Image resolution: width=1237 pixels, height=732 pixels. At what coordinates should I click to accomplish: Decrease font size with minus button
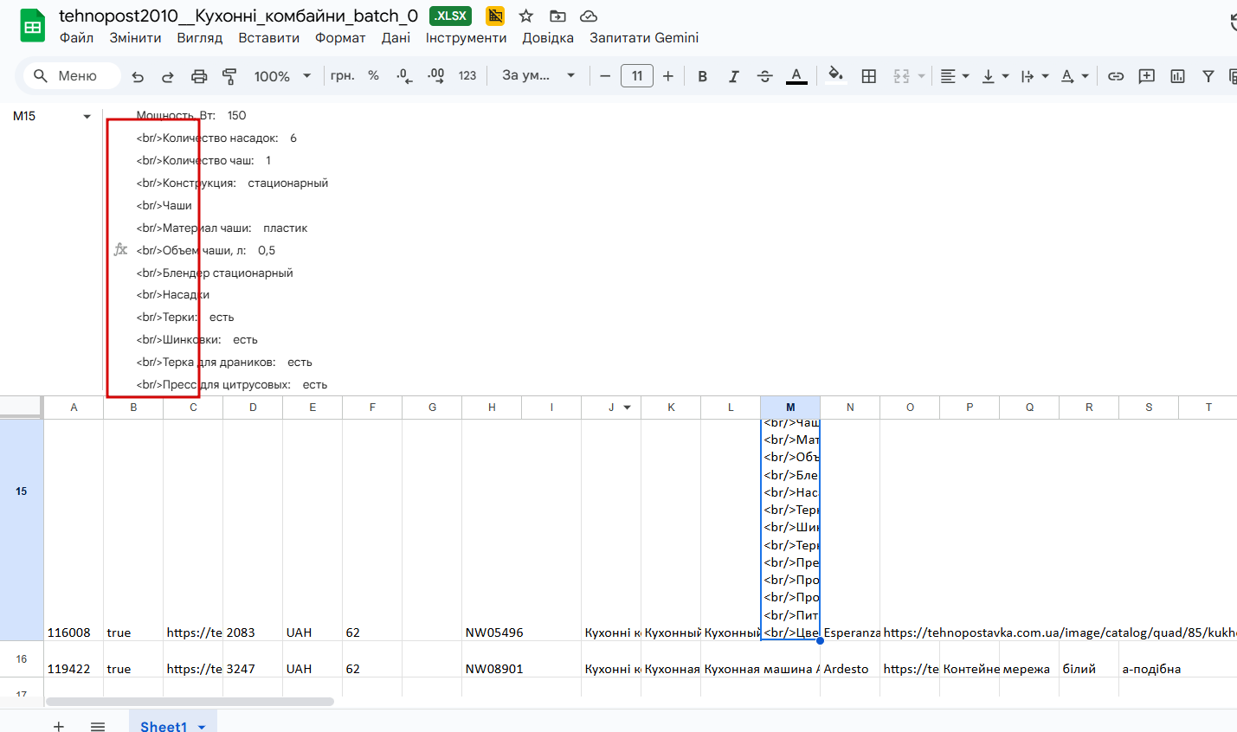click(x=605, y=76)
